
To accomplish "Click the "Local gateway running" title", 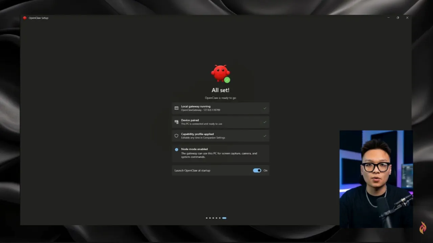I will point(196,106).
